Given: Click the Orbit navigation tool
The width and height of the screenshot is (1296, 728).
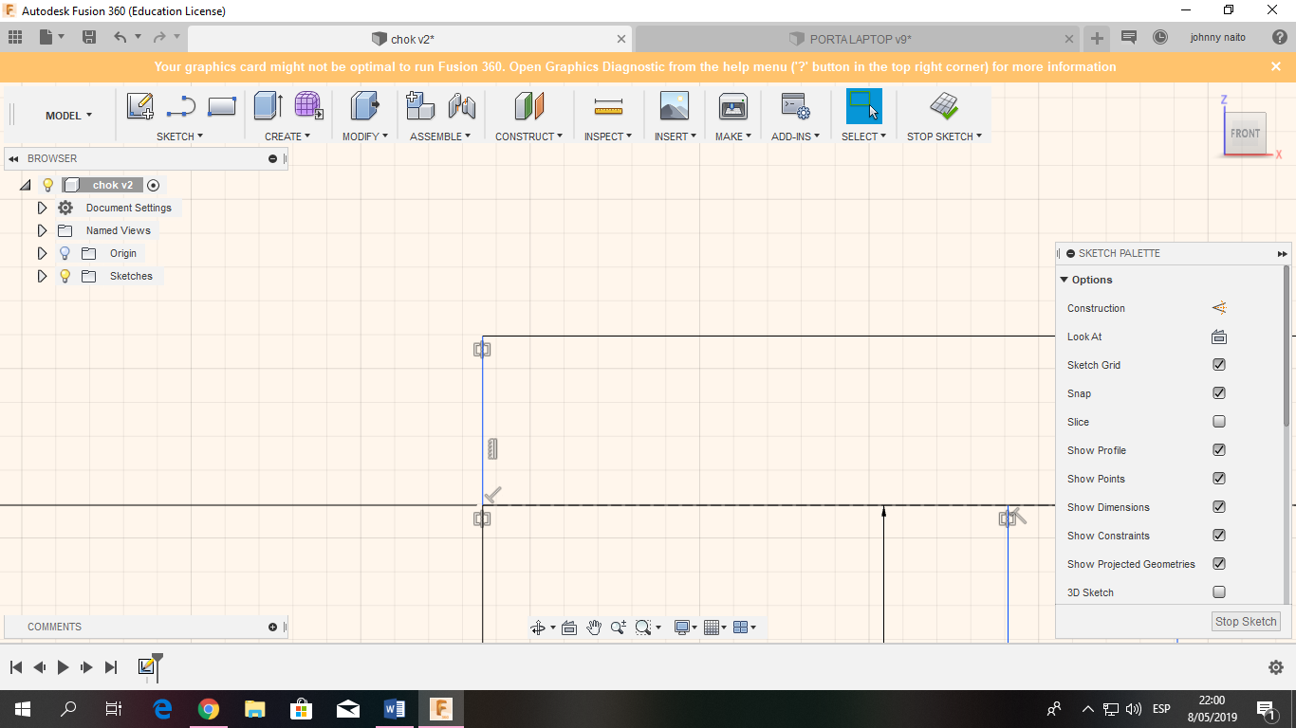Looking at the screenshot, I should coord(538,628).
